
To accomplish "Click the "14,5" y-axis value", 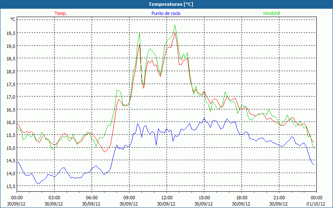I will point(11,161).
